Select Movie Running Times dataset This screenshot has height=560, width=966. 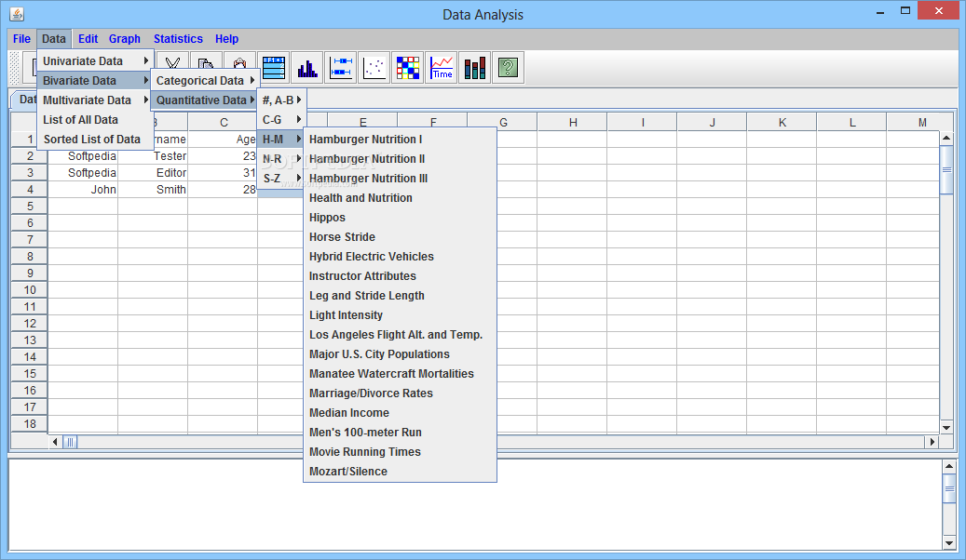coord(400,452)
